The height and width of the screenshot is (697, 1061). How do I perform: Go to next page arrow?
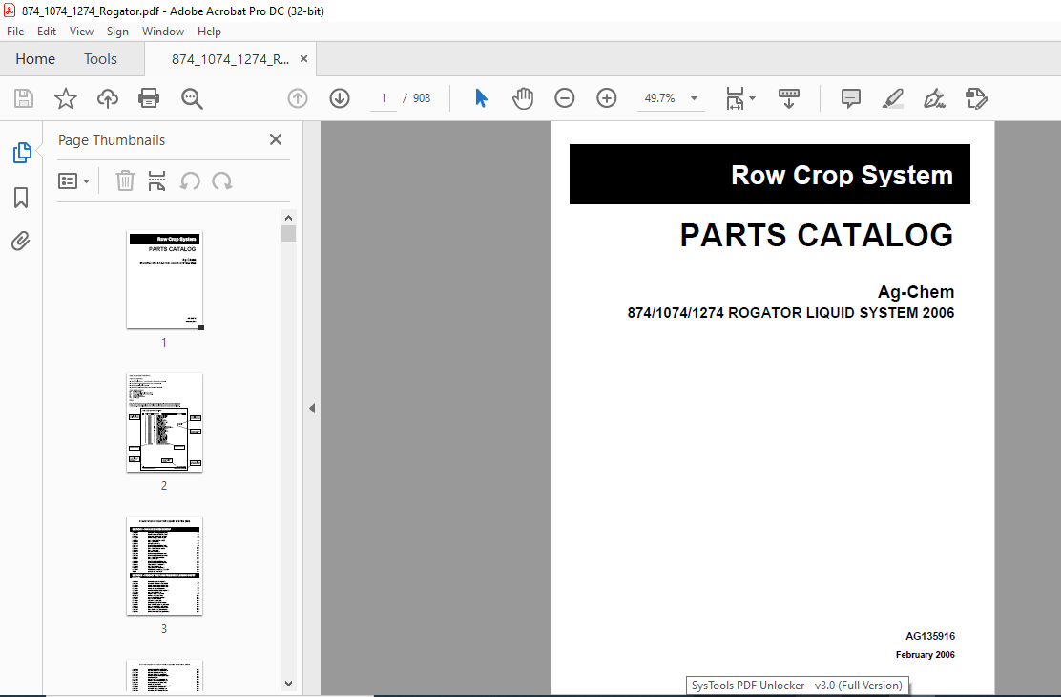[340, 98]
